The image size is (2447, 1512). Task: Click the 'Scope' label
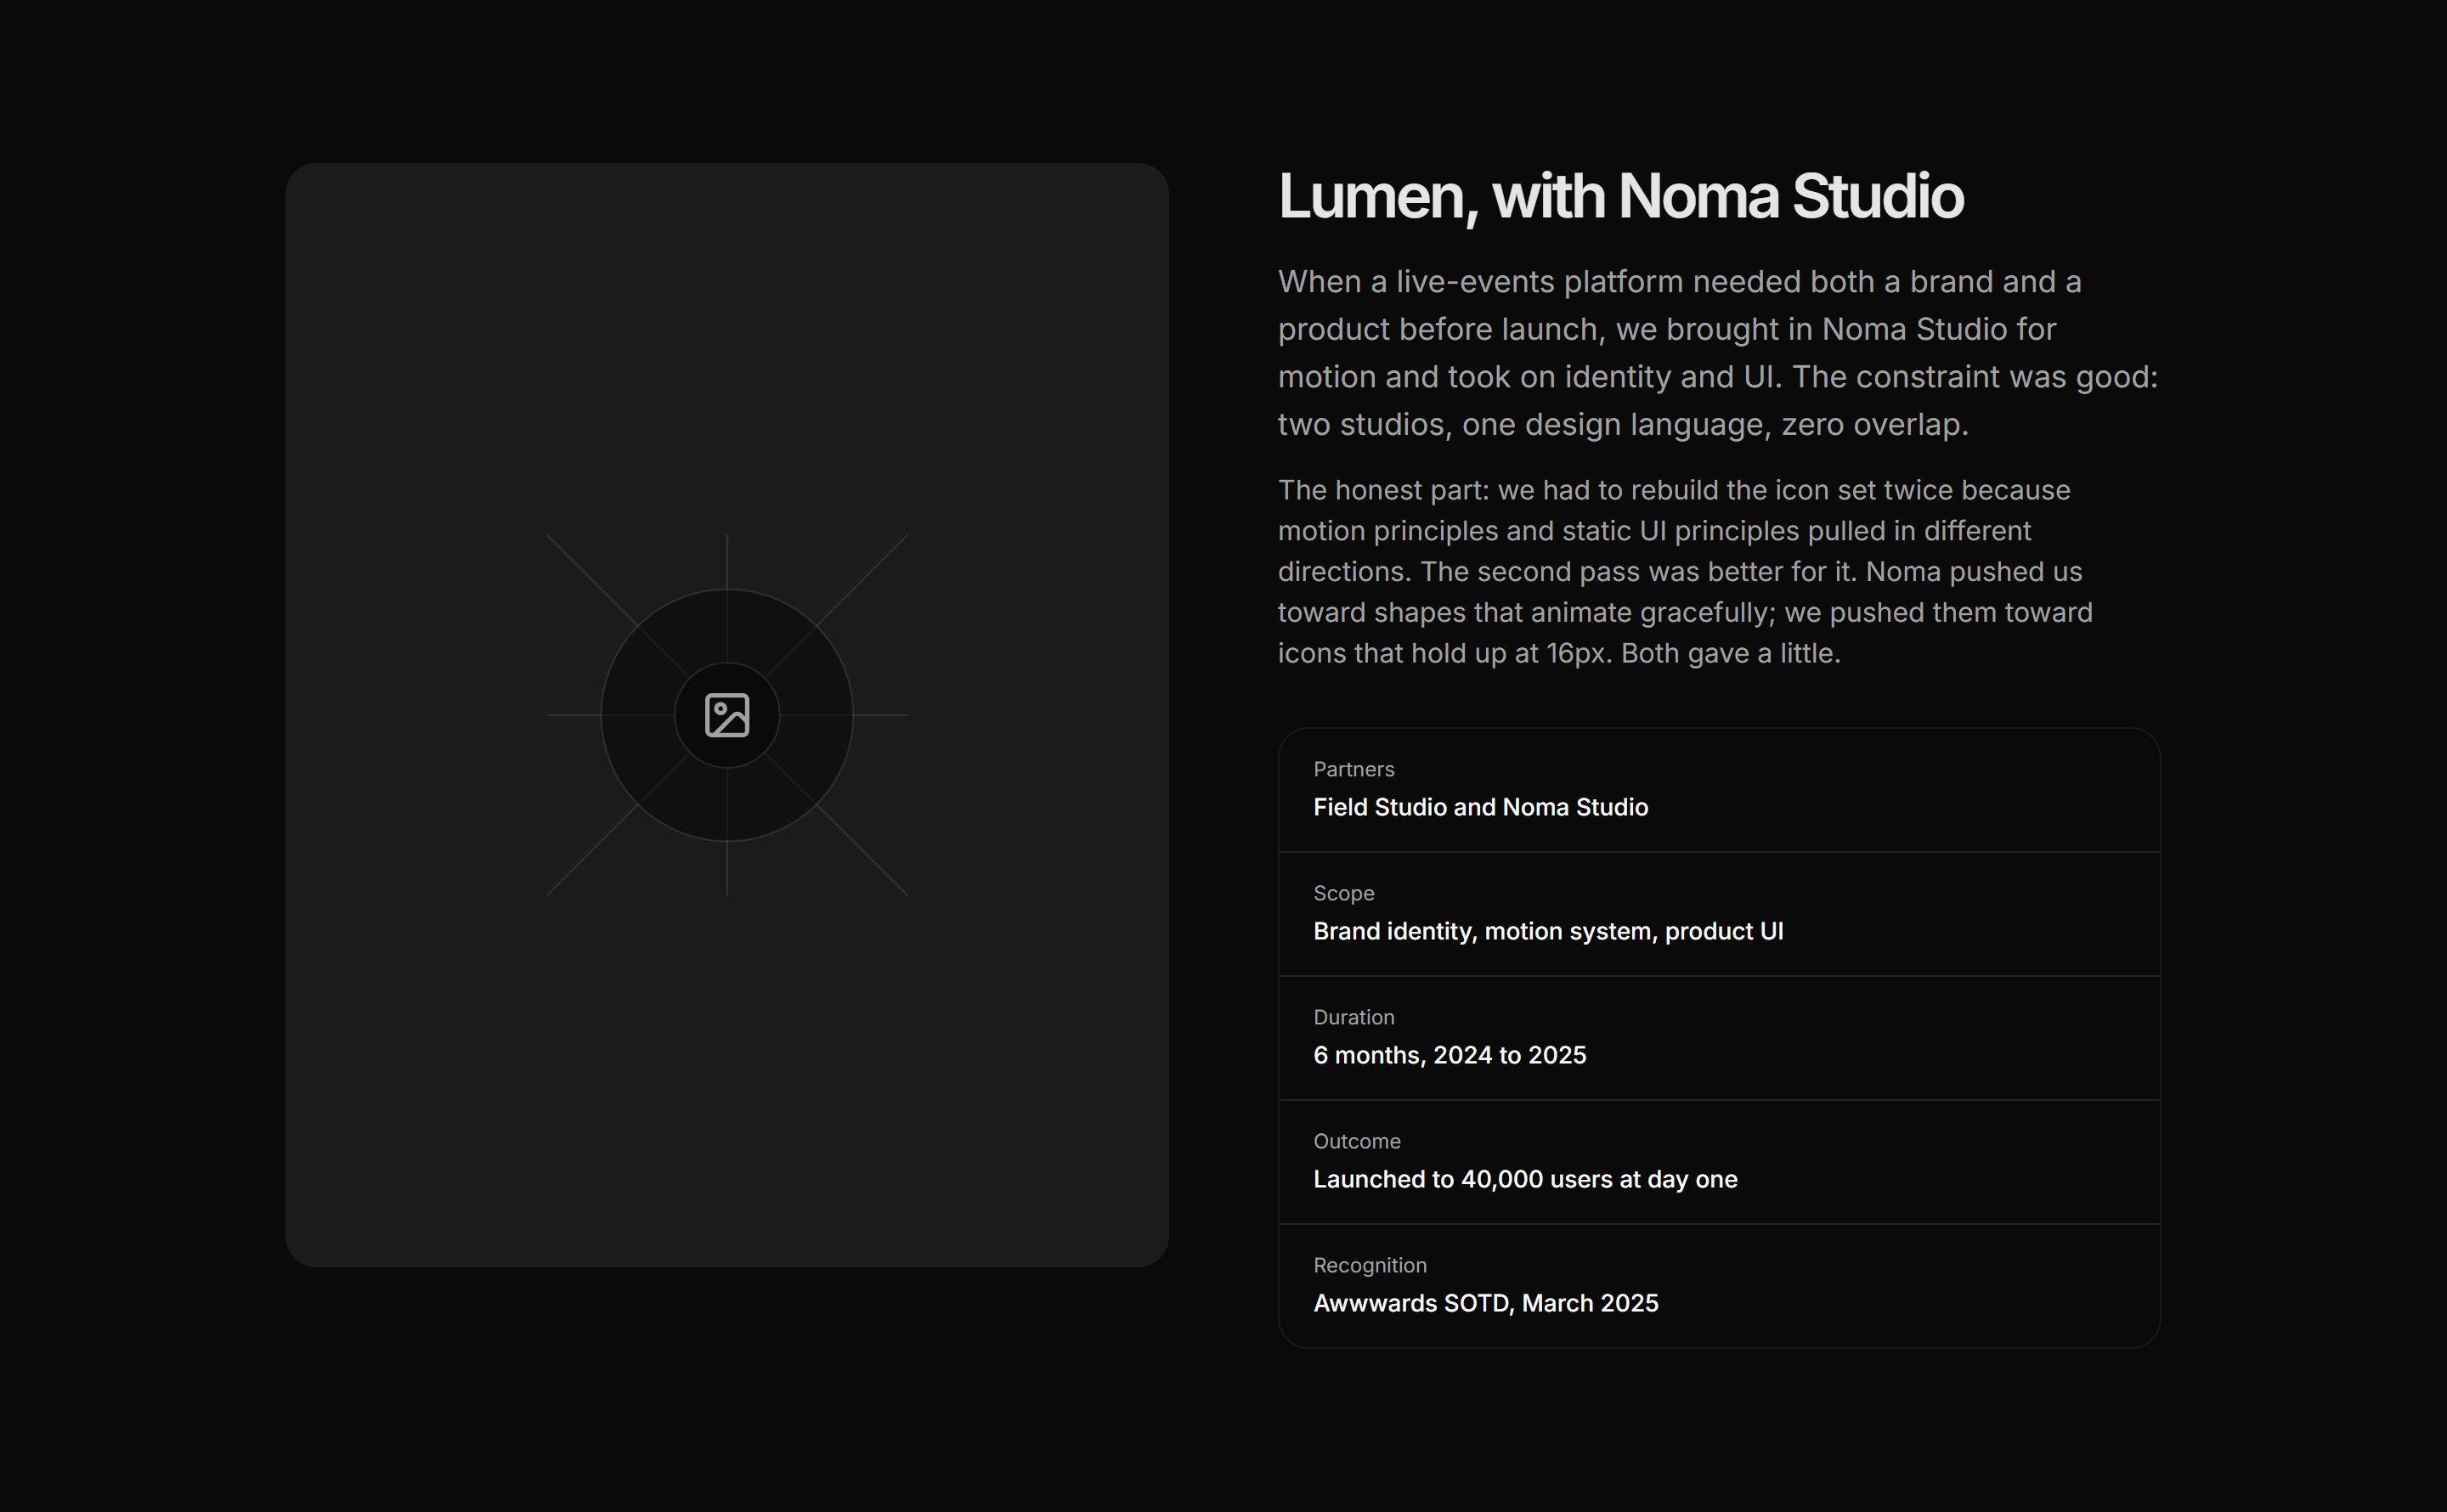tap(1343, 893)
